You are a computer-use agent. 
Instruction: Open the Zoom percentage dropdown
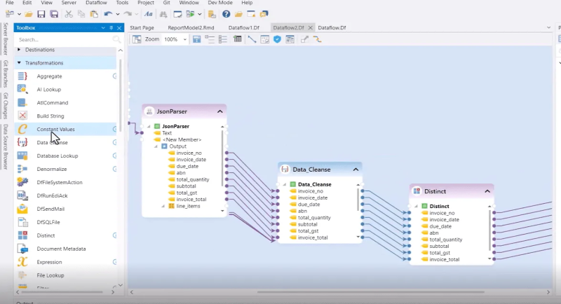click(x=184, y=40)
